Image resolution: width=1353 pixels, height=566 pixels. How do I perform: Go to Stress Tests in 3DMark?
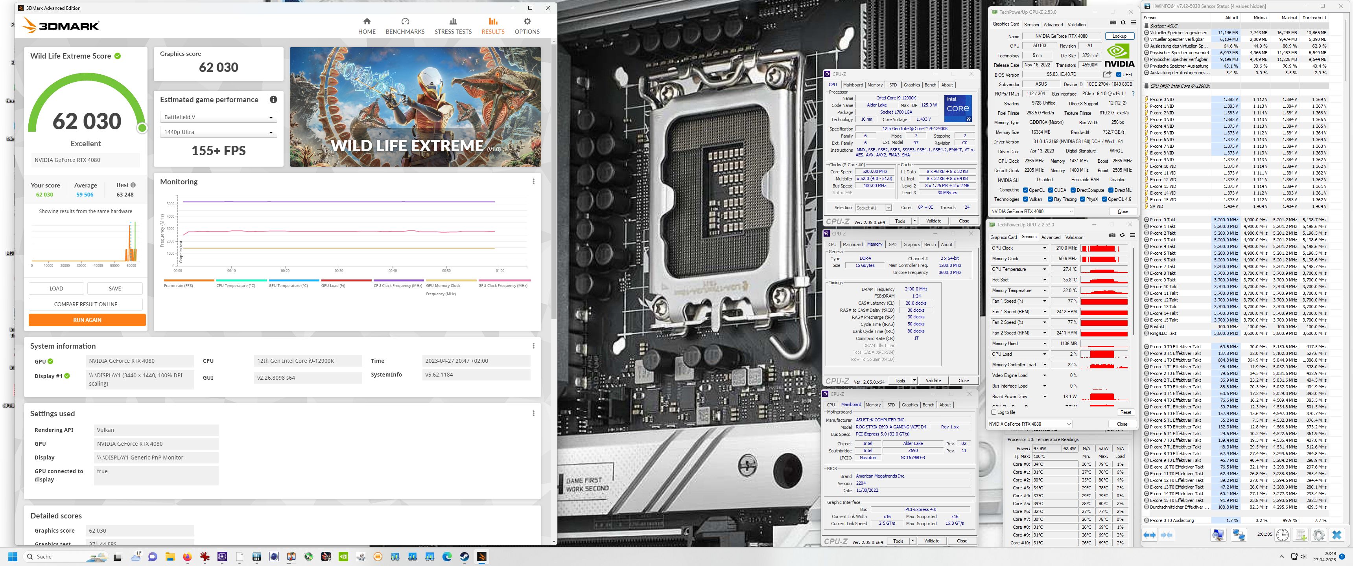pos(453,26)
